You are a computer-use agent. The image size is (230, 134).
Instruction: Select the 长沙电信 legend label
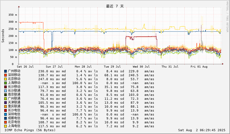coord(14,110)
